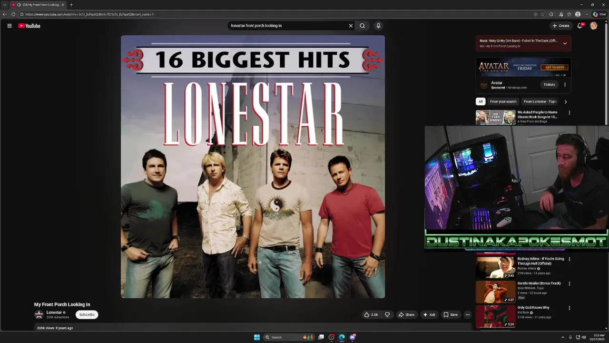
Task: Open the We Asked People video thumbnail
Action: 495,117
